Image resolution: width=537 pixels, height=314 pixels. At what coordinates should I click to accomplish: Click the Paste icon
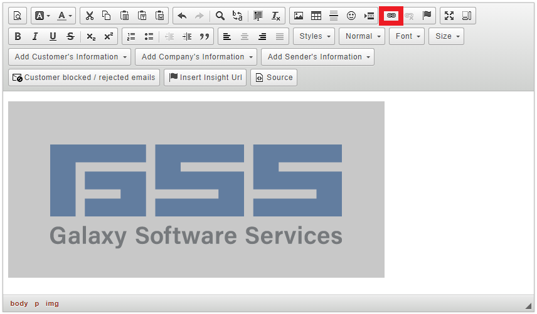124,16
